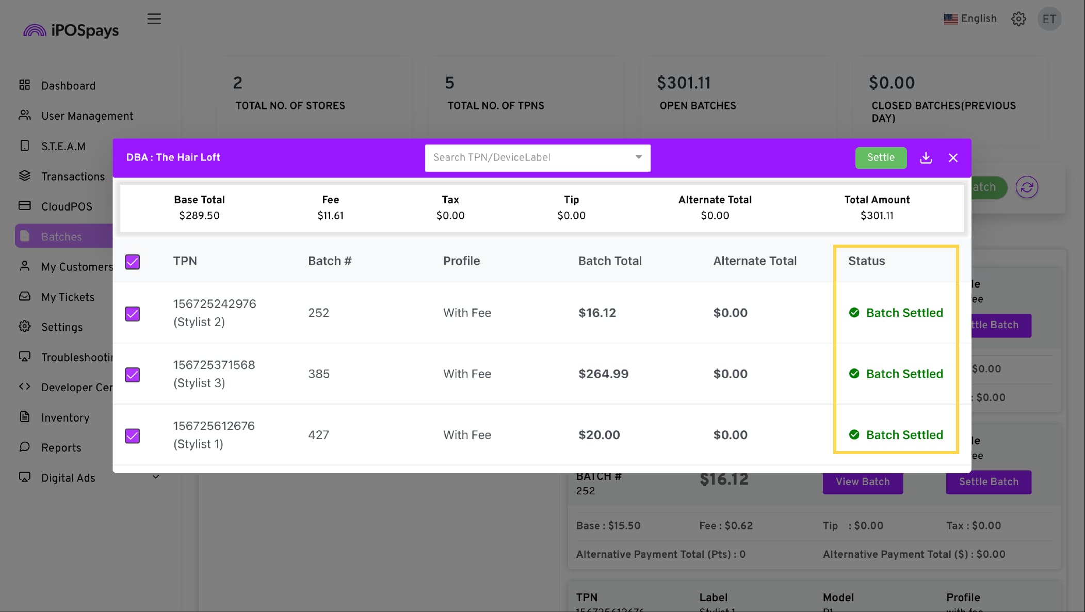Open the settings gear icon at top right

(1018, 19)
